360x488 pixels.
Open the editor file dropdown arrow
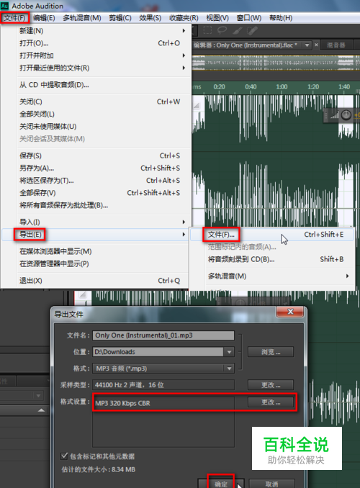point(307,45)
